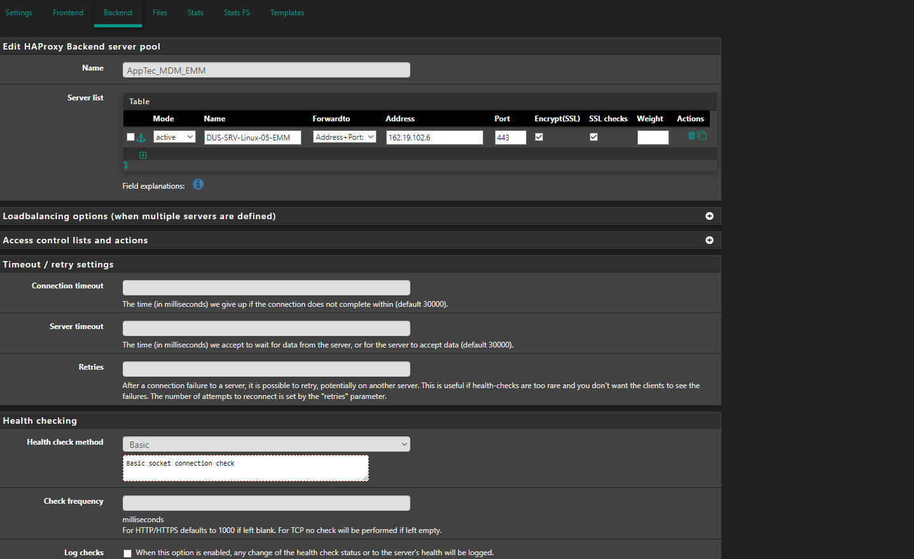Open the Templates tab

coord(287,13)
